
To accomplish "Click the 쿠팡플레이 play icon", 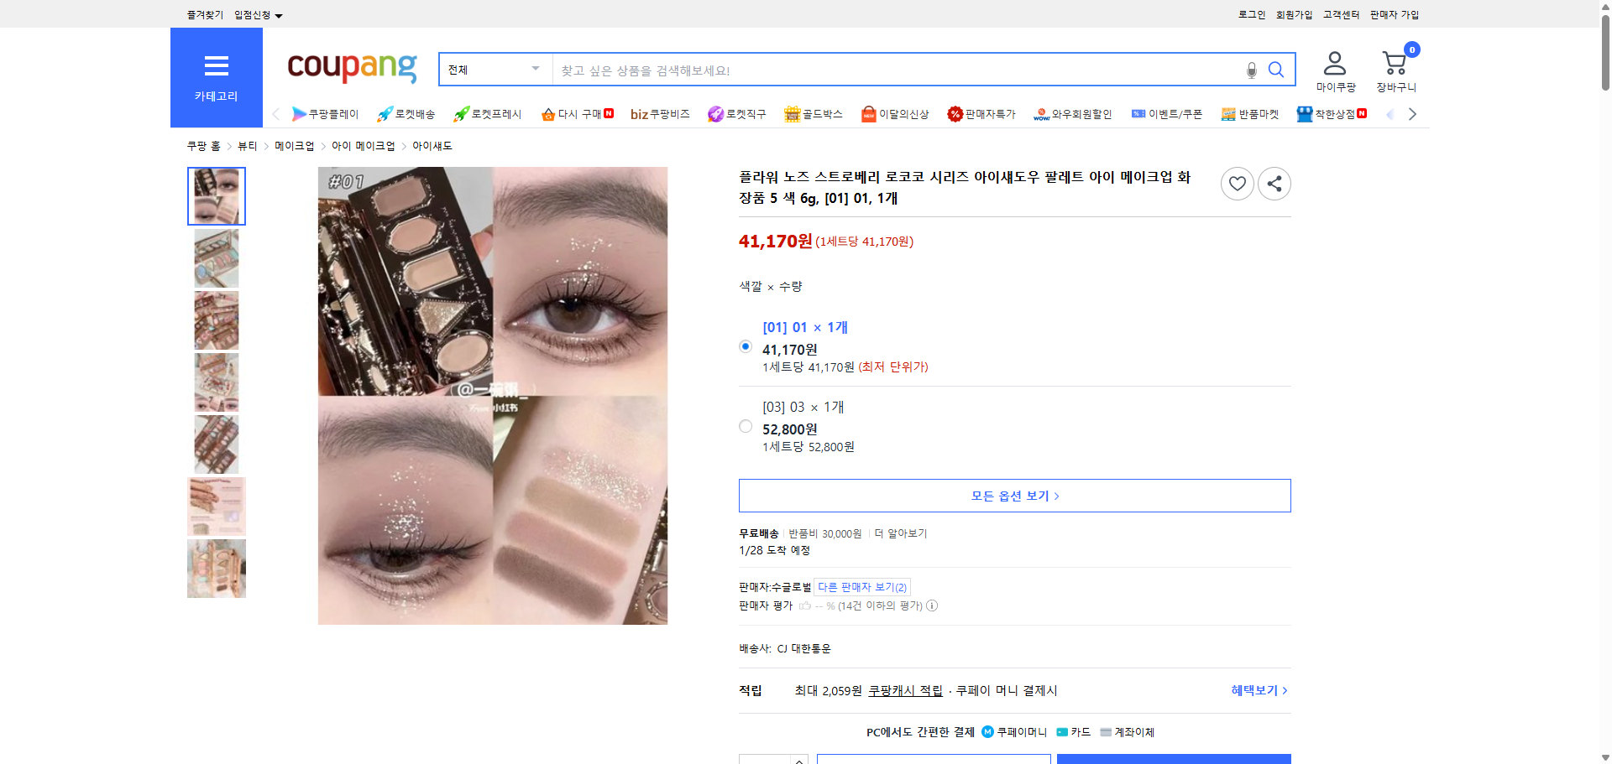I will [300, 113].
